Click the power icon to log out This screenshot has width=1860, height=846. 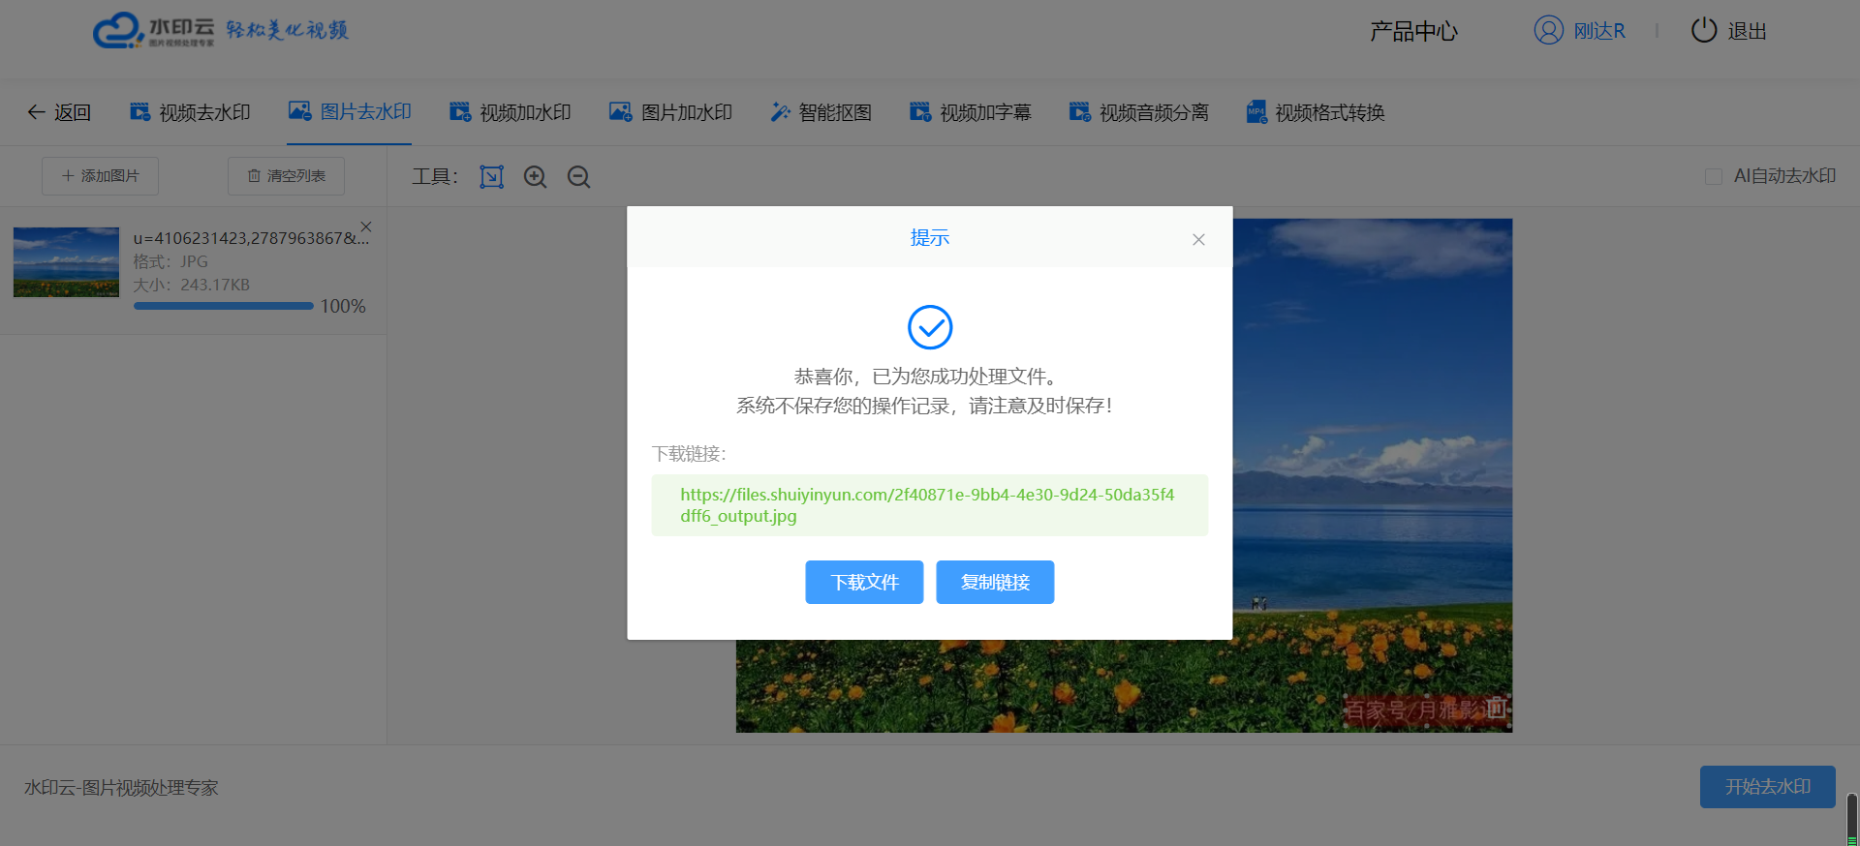[1703, 31]
